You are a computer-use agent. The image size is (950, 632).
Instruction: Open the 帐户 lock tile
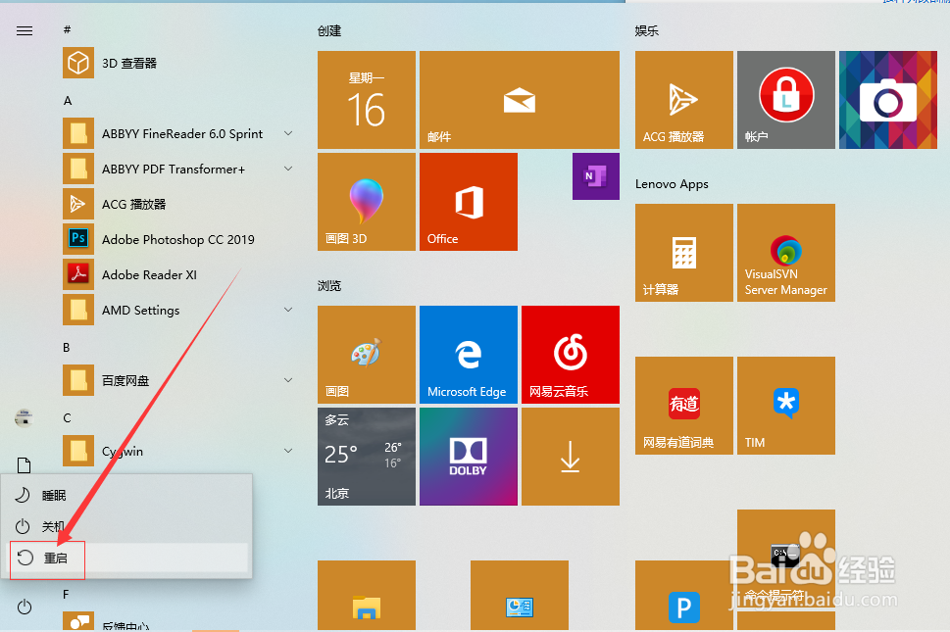pos(786,100)
